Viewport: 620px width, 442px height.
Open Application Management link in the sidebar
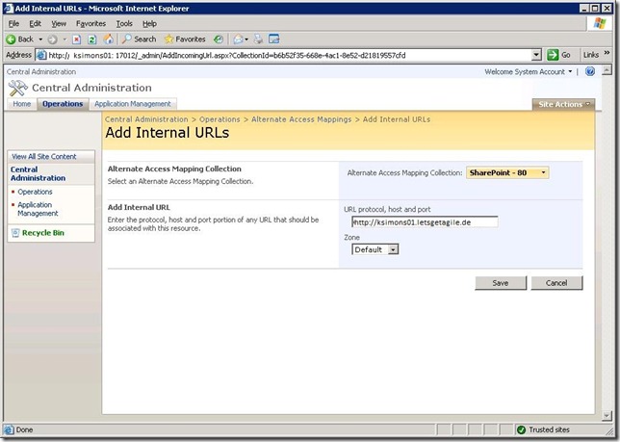(38, 209)
